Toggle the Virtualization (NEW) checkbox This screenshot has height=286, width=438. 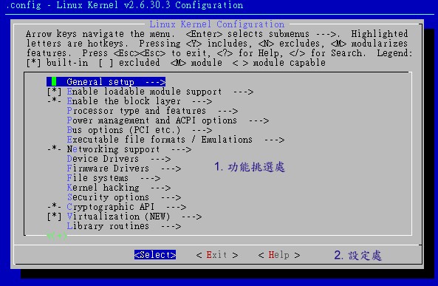pos(54,217)
